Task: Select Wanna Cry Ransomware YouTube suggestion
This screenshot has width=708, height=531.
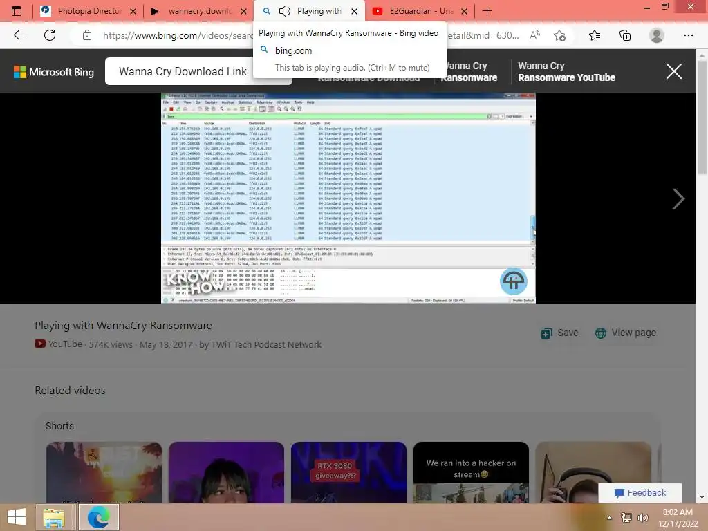Action: click(566, 71)
